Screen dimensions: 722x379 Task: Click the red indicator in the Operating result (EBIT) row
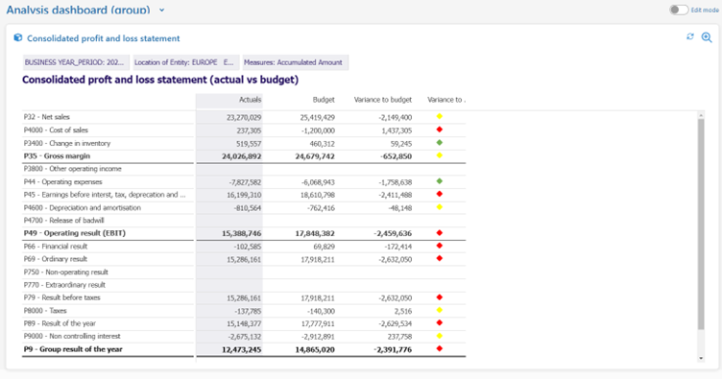(x=440, y=233)
